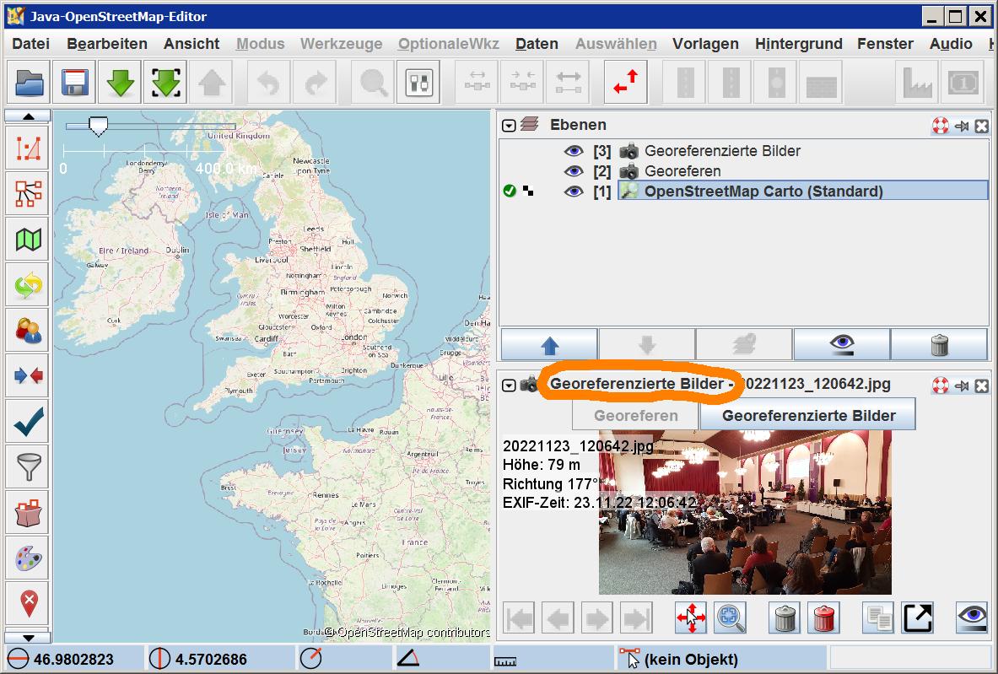Click the save floppy disk icon
This screenshot has height=674, width=998.
75,83
